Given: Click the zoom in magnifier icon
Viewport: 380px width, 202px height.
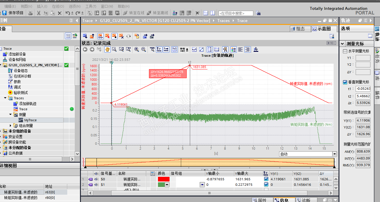Looking at the screenshot, I should coord(137,49).
